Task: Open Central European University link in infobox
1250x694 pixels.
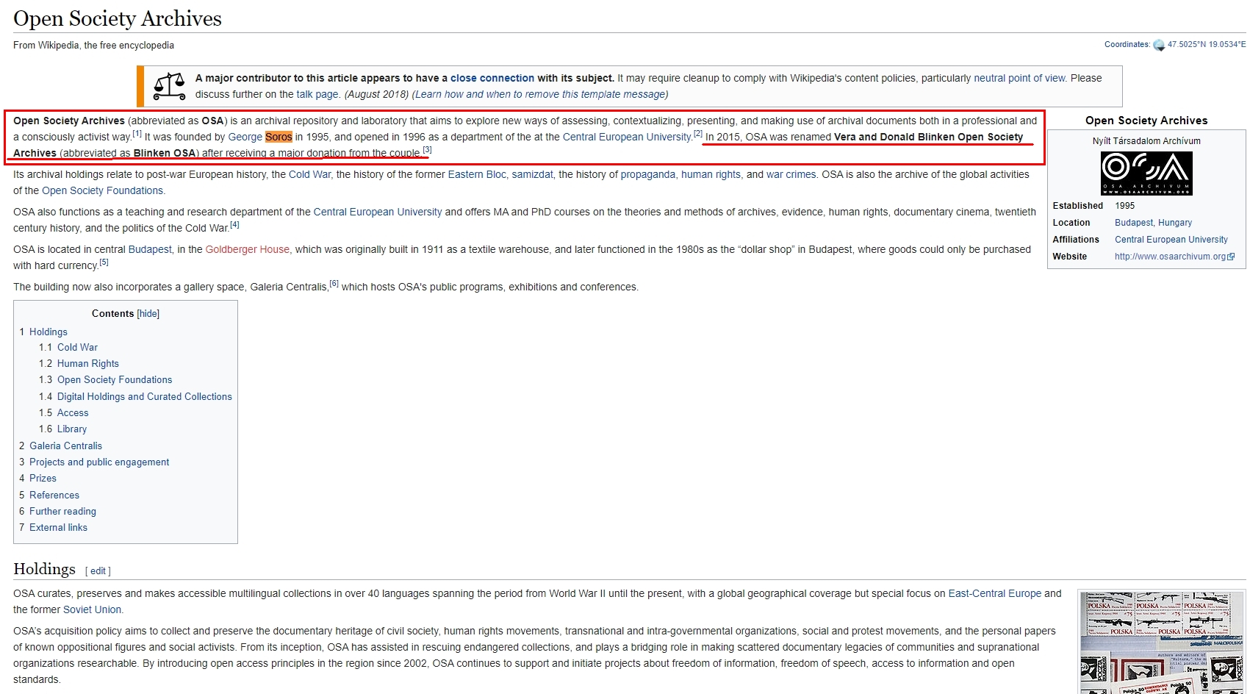Action: click(1171, 240)
